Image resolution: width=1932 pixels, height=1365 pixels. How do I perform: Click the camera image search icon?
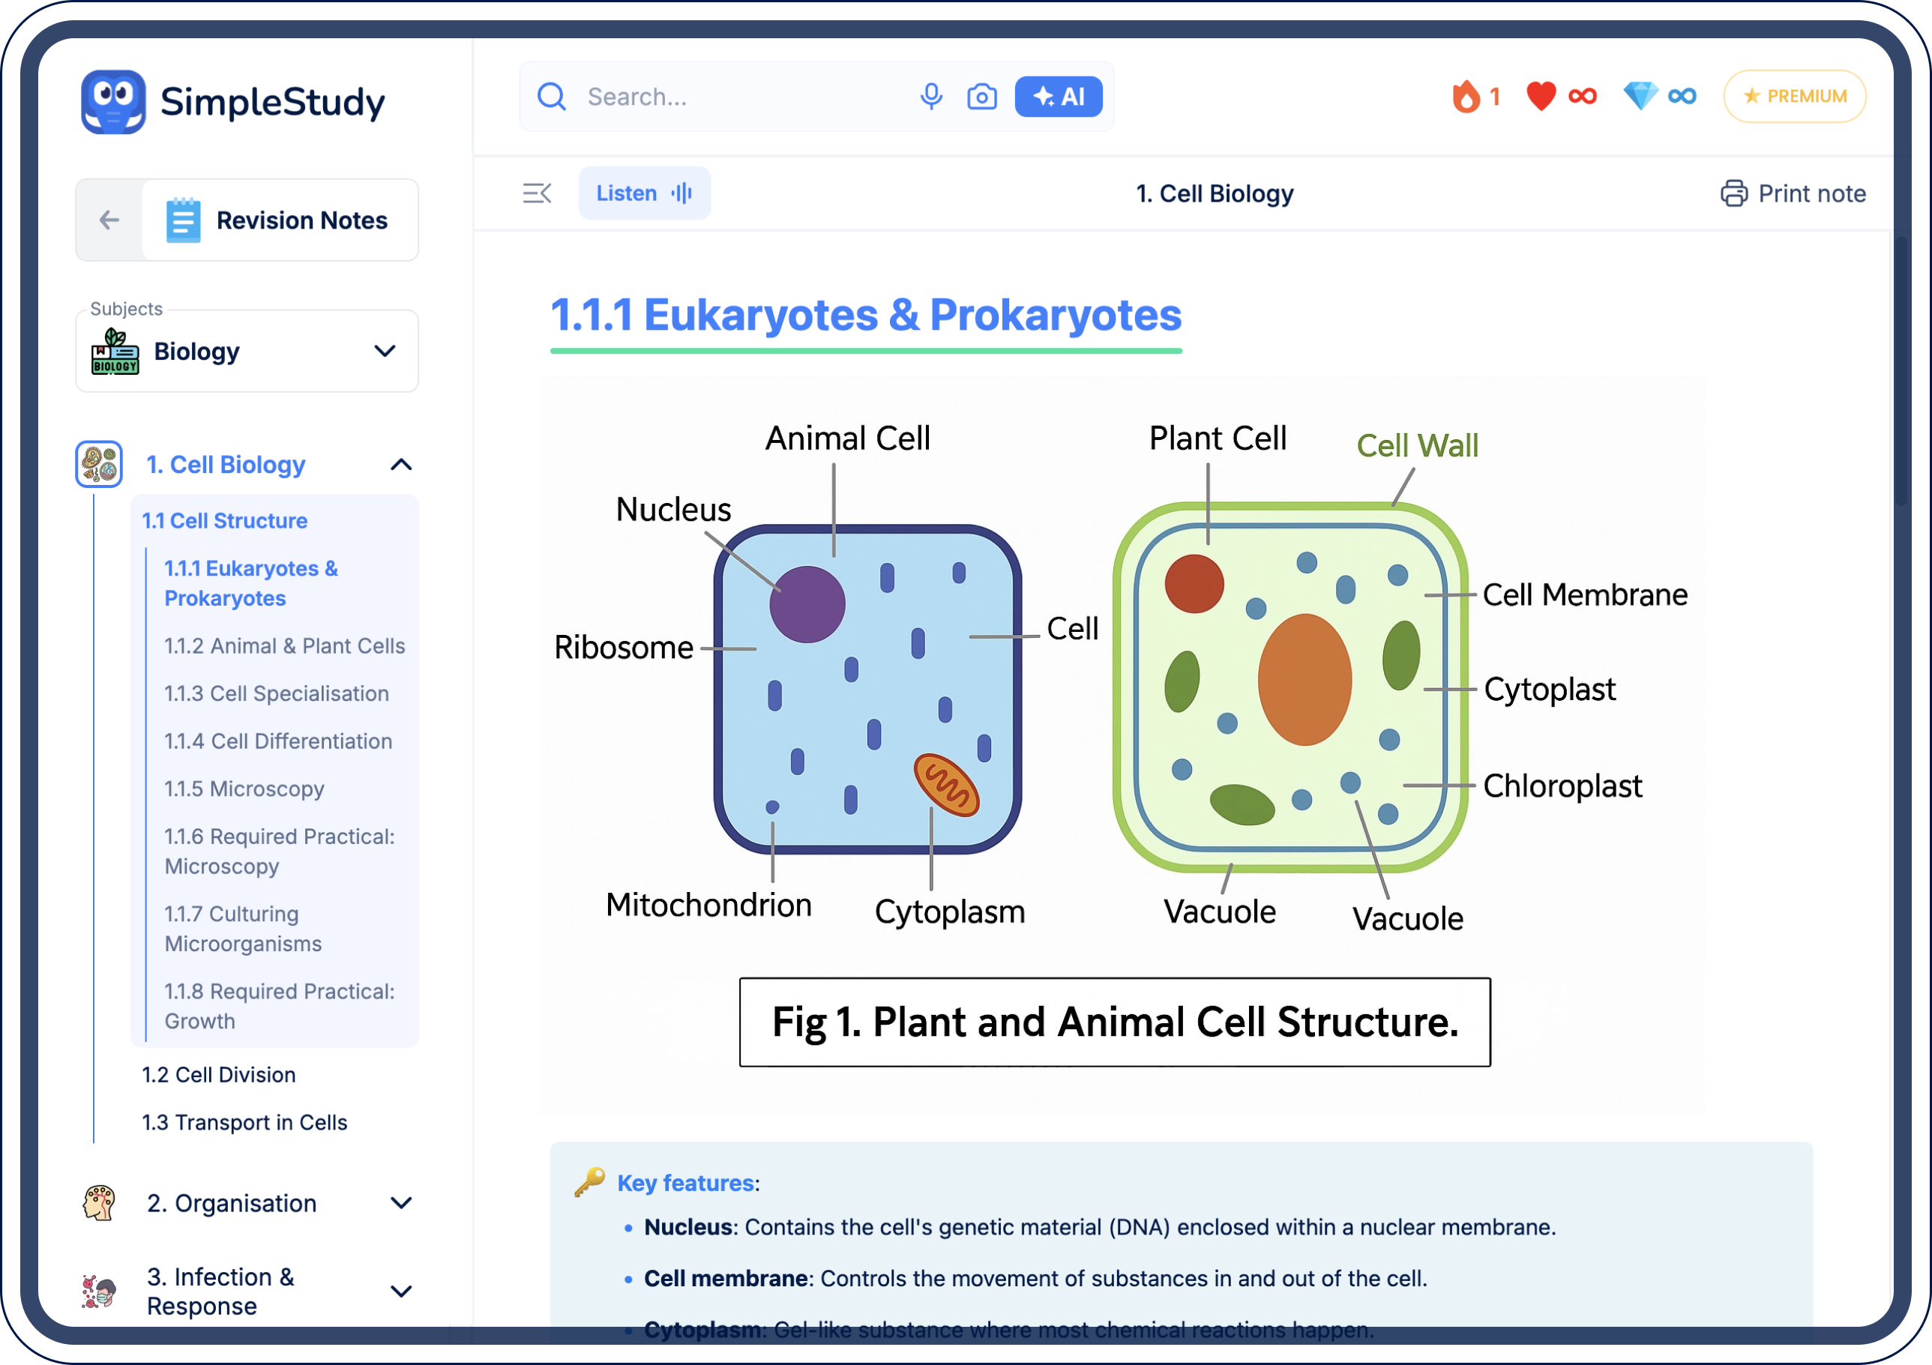click(x=981, y=97)
